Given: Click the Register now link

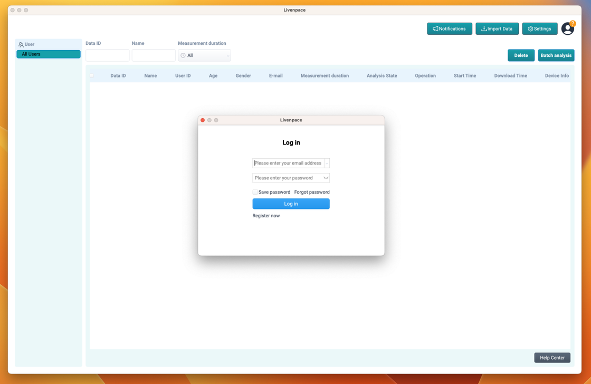Looking at the screenshot, I should tap(266, 216).
